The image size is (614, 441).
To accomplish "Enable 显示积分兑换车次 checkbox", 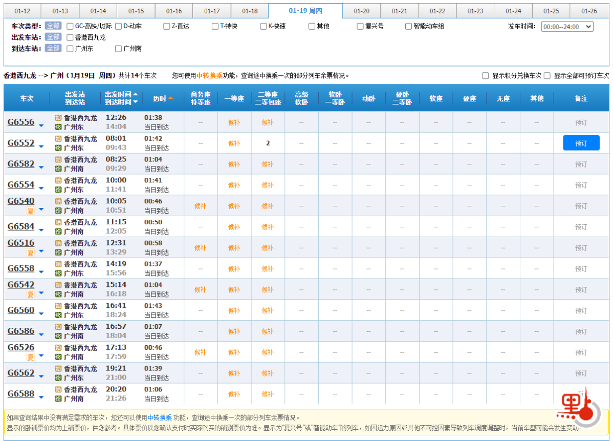I will pyautogui.click(x=486, y=76).
